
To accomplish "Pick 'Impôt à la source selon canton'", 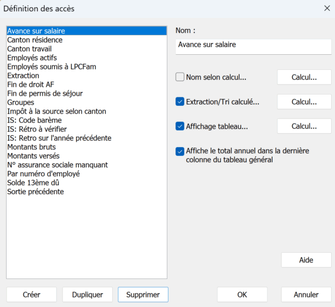I will [56, 112].
